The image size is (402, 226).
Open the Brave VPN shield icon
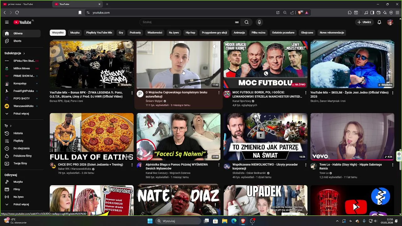coord(391,13)
